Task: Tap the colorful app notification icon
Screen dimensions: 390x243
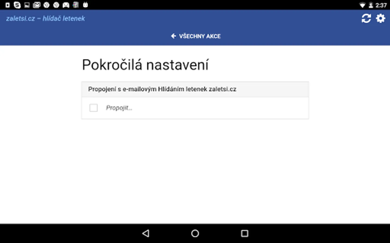Action: (x=76, y=5)
